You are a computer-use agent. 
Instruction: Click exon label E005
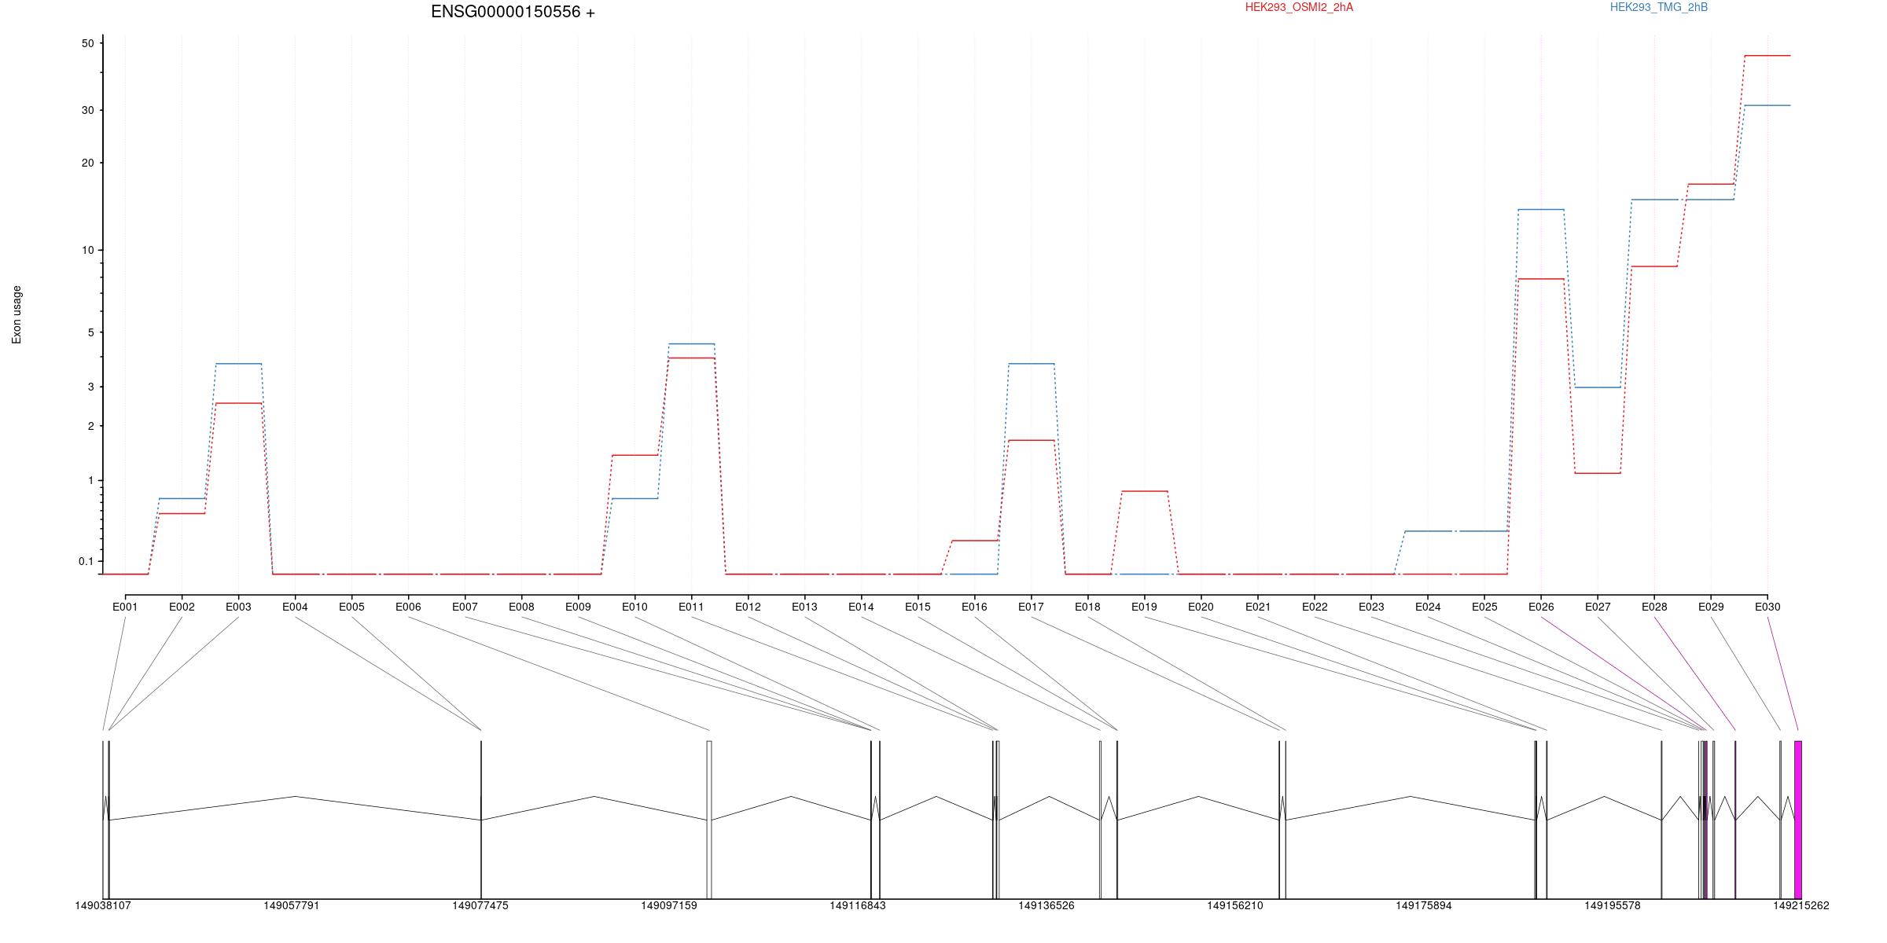[x=351, y=607]
